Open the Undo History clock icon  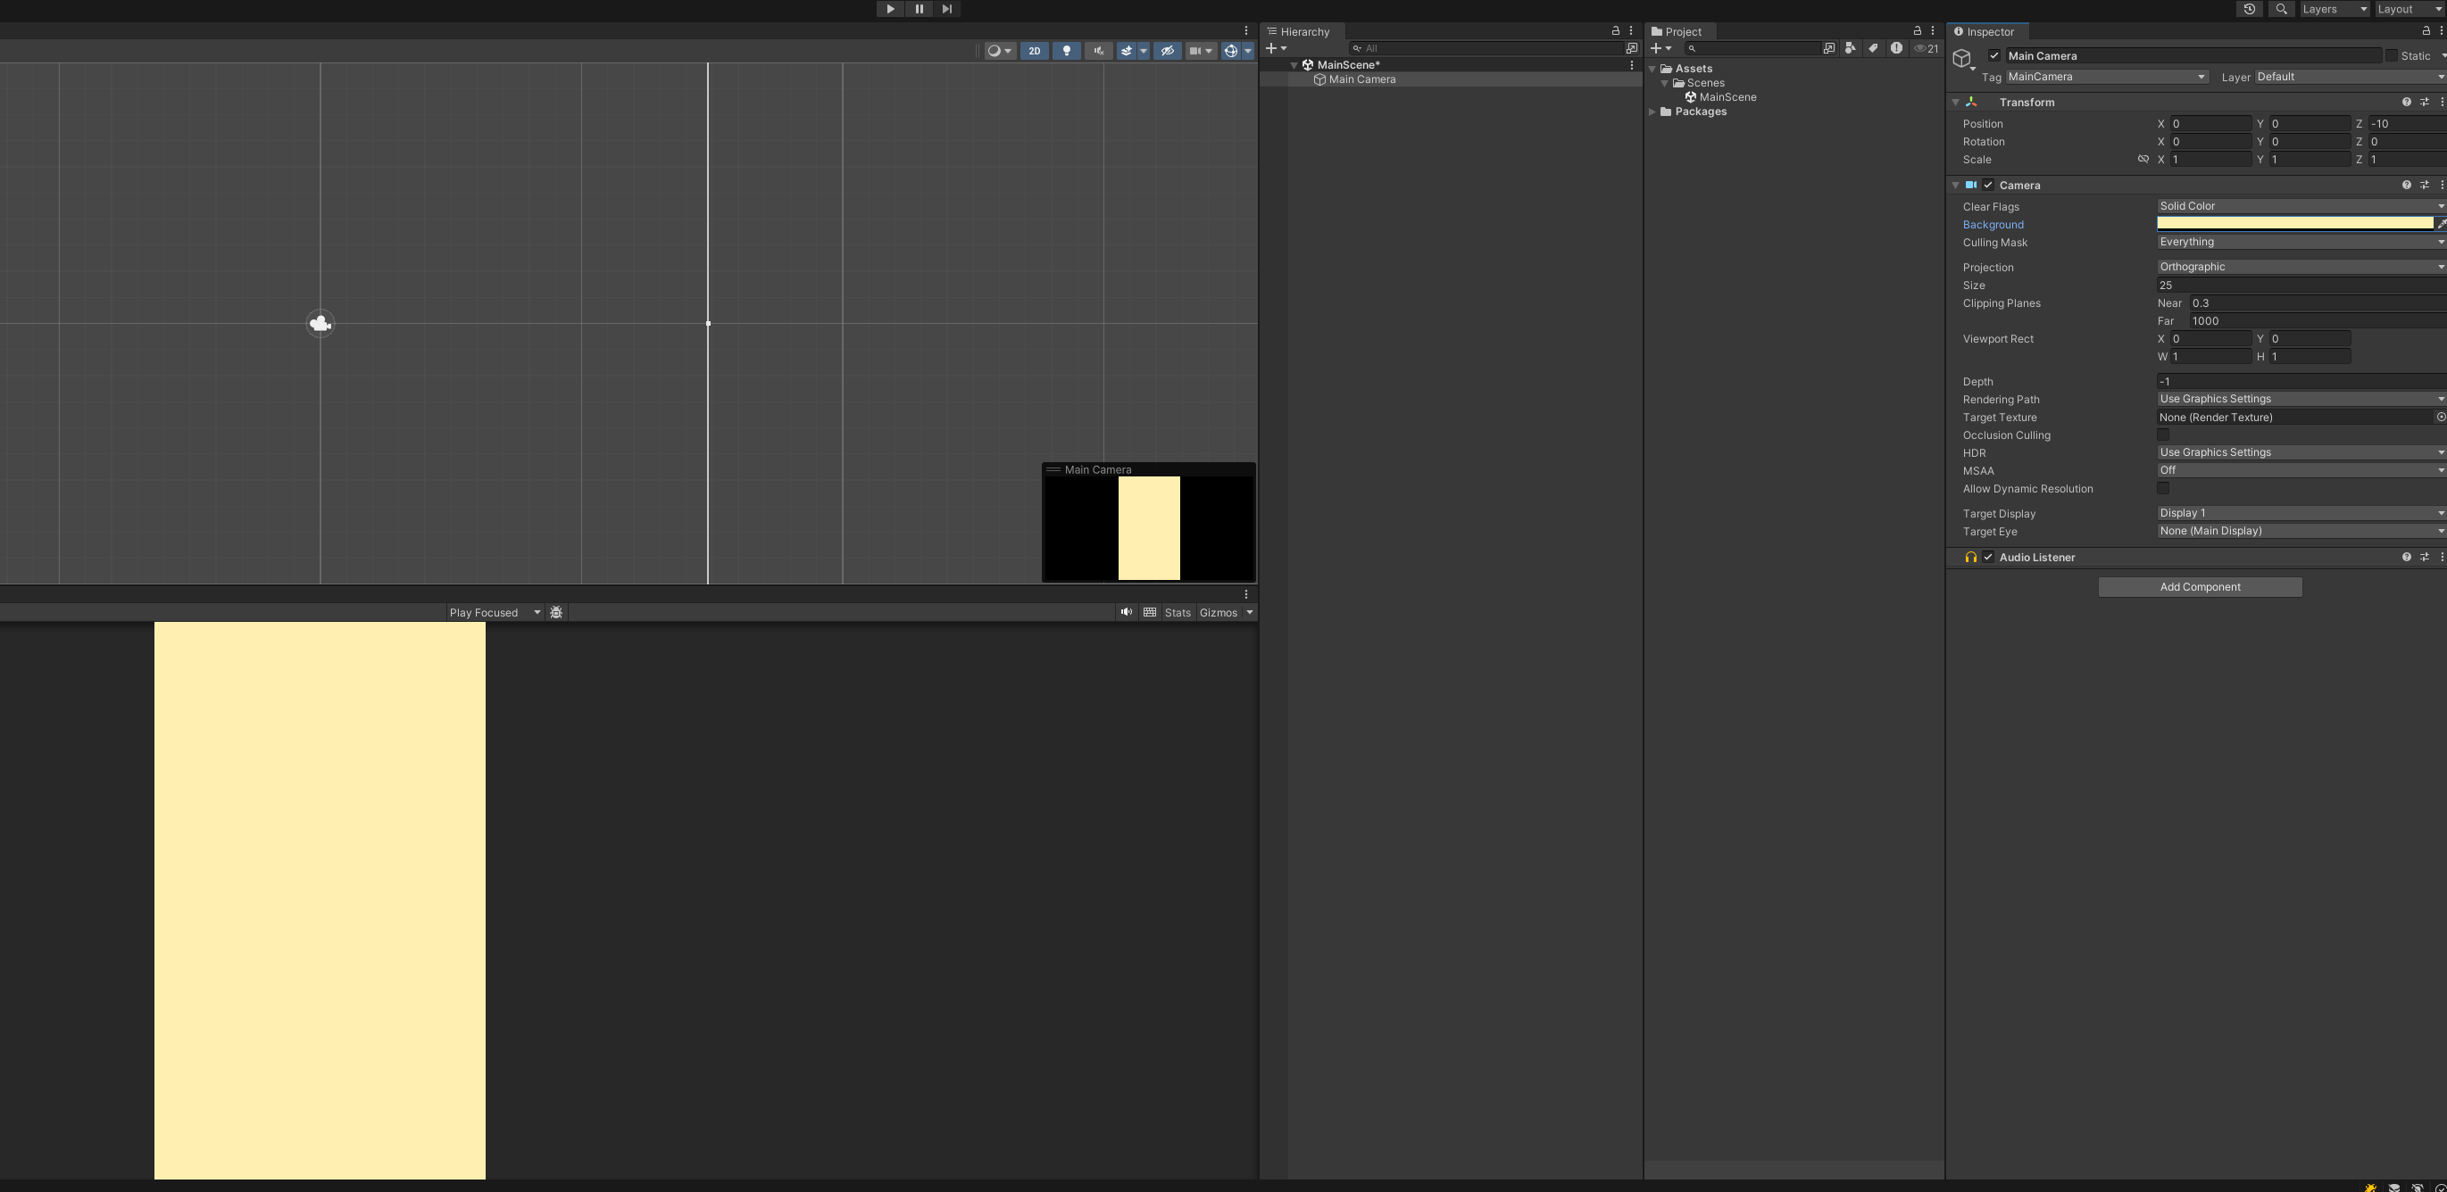[x=2249, y=10]
